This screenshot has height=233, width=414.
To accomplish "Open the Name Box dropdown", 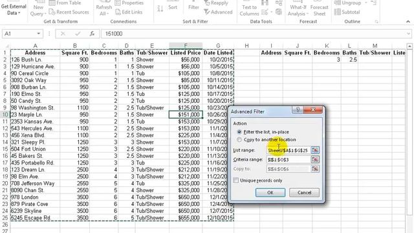I will pyautogui.click(x=39, y=34).
